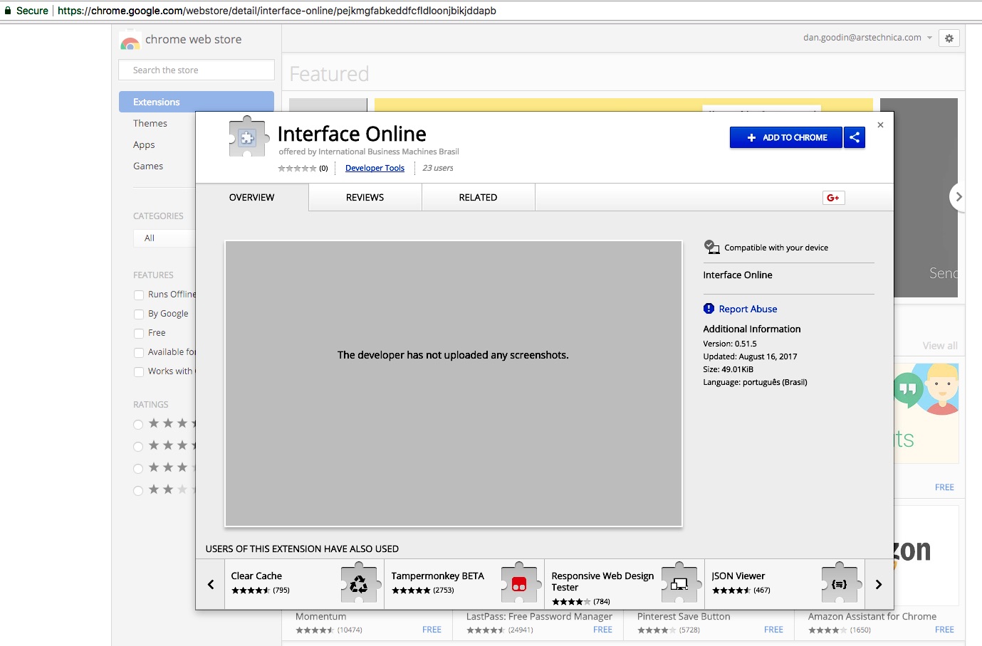This screenshot has height=646, width=982.
Task: Select the two-star rating radio button
Action: [x=138, y=491]
